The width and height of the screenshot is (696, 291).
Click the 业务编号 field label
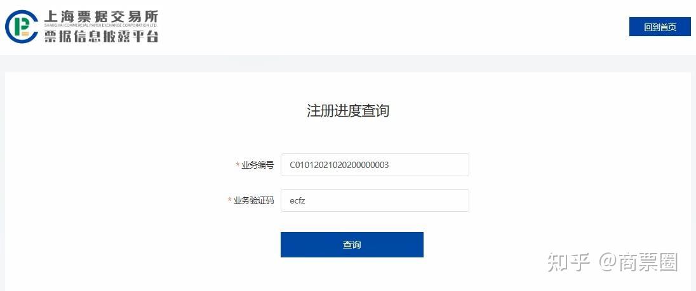258,165
